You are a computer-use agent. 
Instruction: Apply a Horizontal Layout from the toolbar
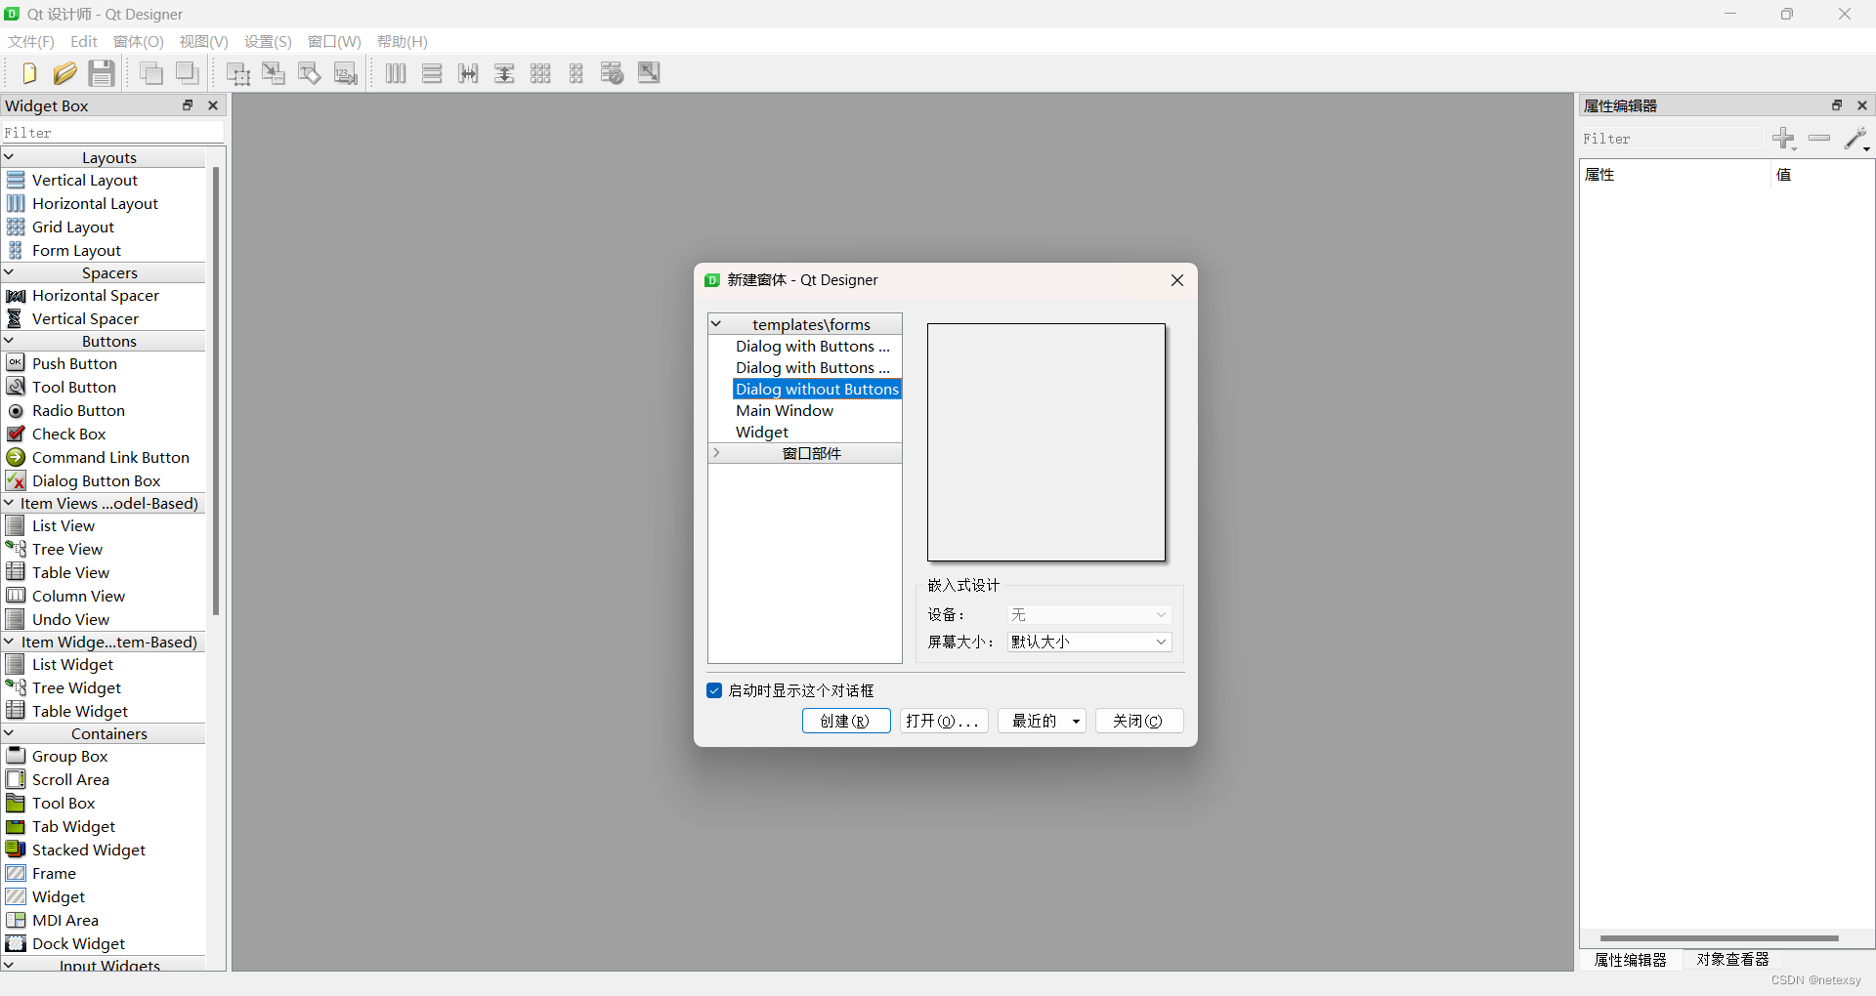click(x=395, y=72)
